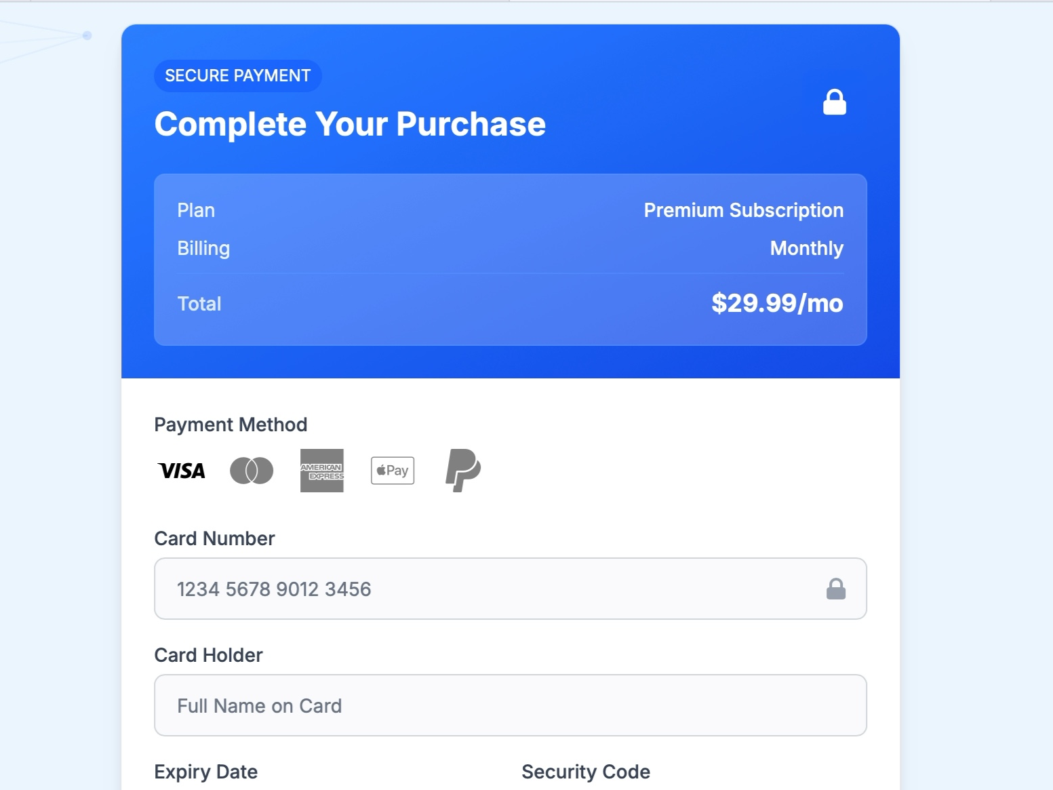Click the padlock inside the card number field
The image size is (1053, 790).
(x=837, y=589)
